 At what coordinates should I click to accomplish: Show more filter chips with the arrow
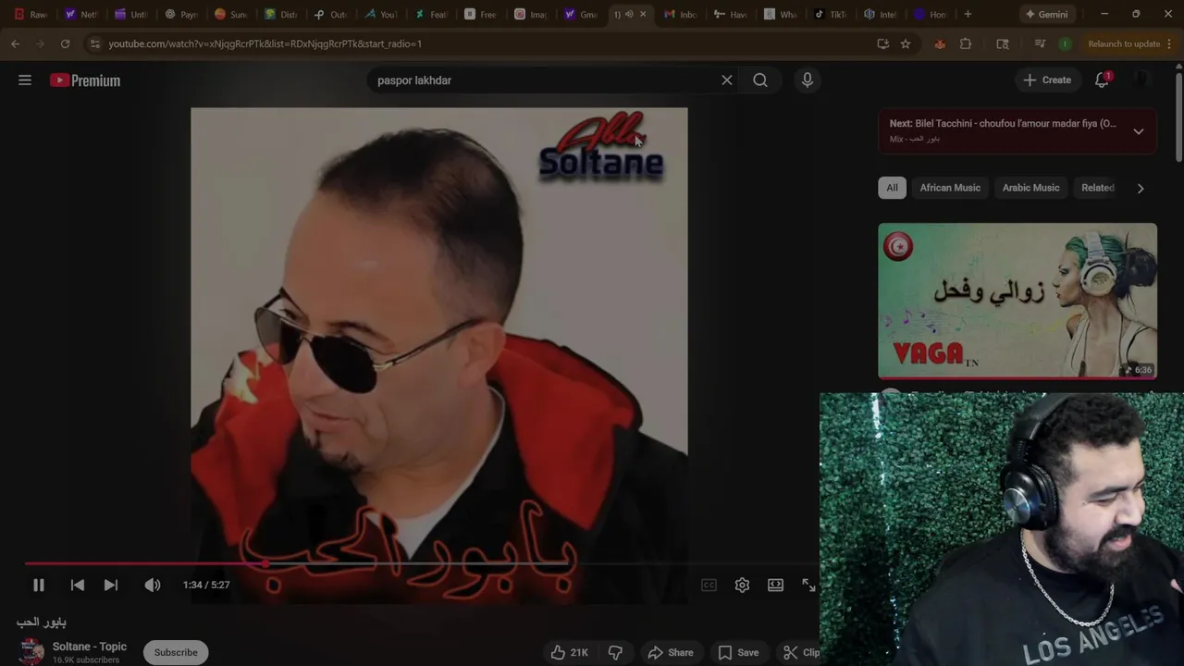(x=1141, y=188)
